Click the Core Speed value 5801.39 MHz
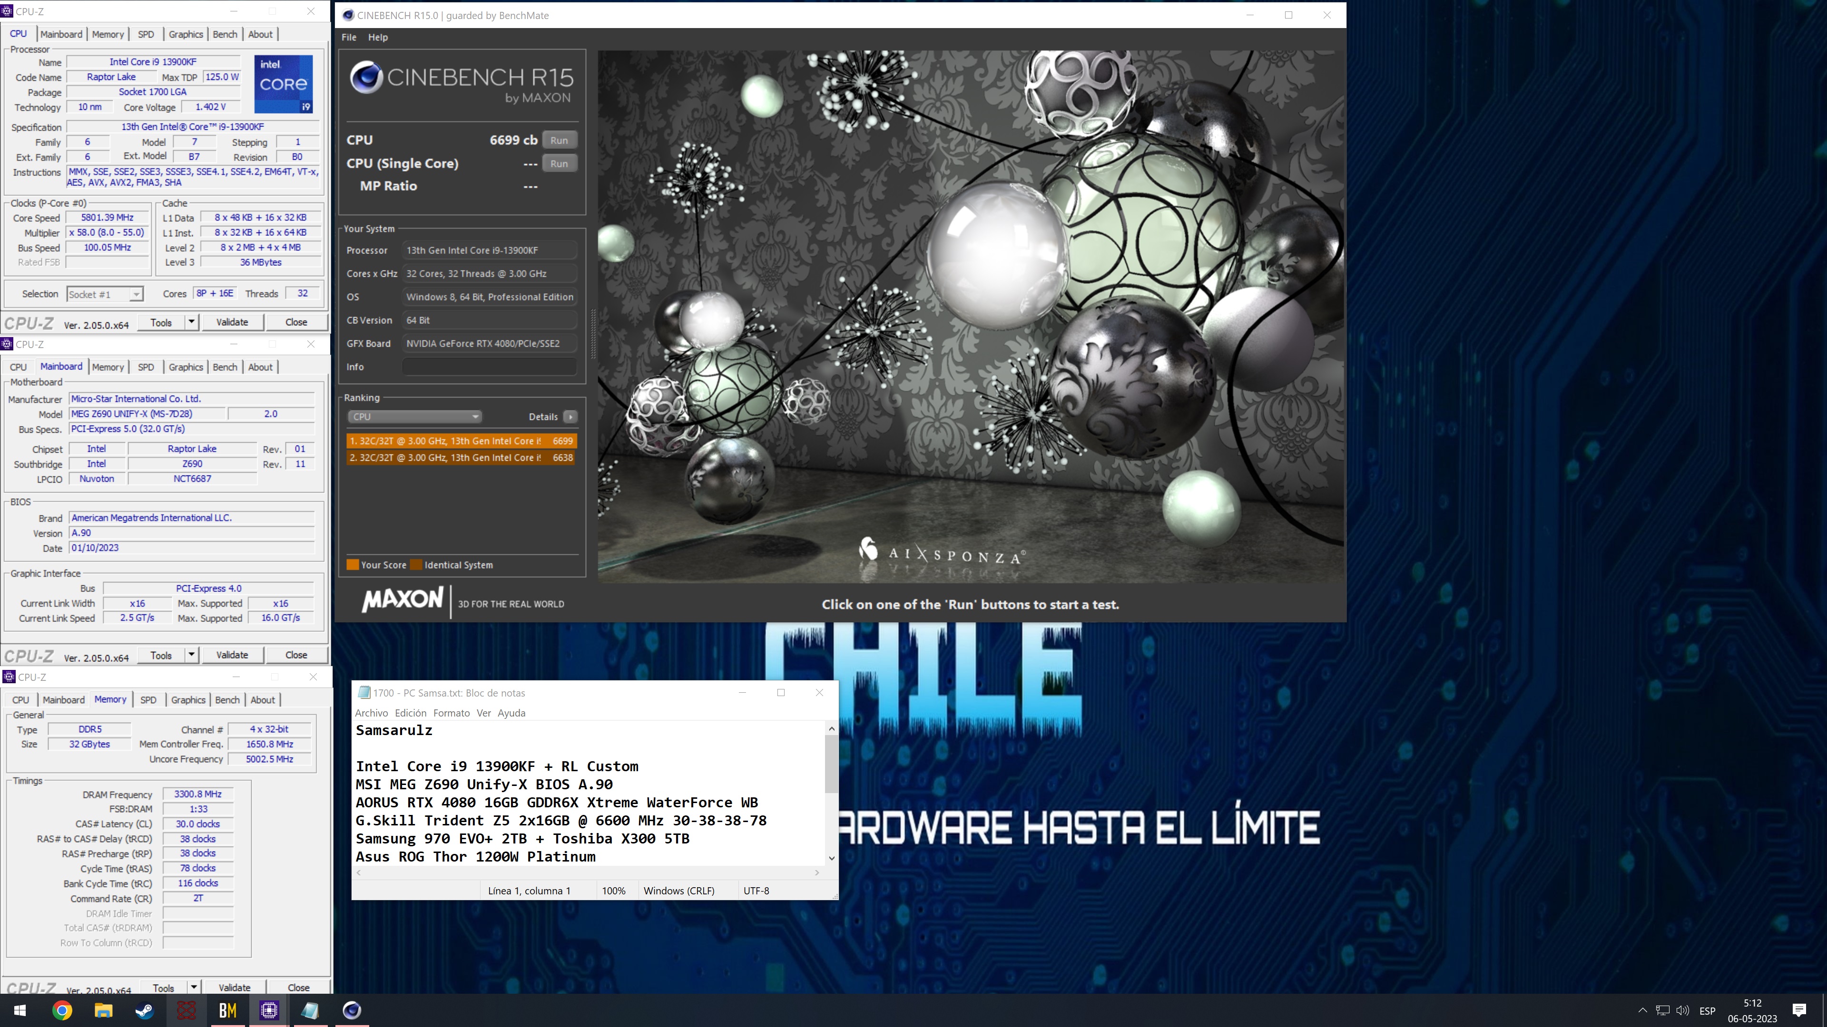Image resolution: width=1827 pixels, height=1027 pixels. point(107,218)
